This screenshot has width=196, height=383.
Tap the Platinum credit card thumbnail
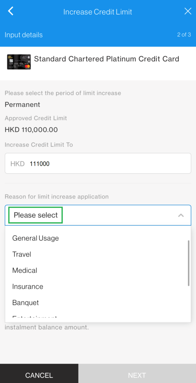coord(19,62)
